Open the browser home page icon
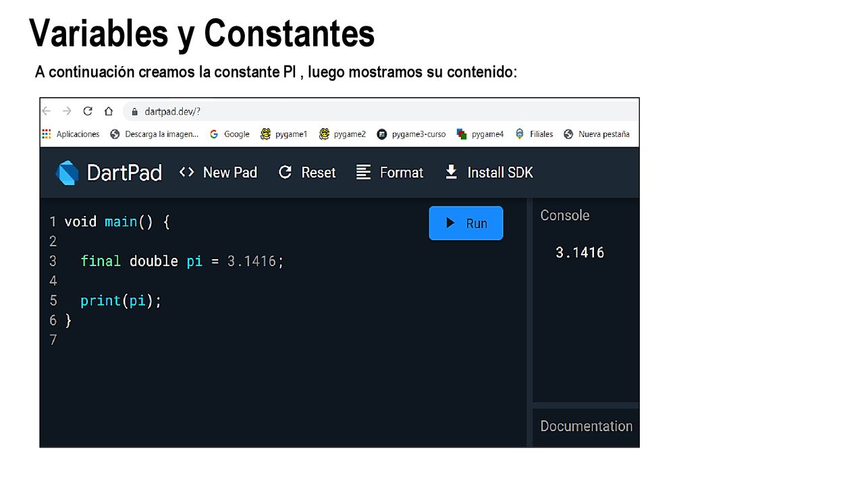The width and height of the screenshot is (864, 486). [108, 111]
